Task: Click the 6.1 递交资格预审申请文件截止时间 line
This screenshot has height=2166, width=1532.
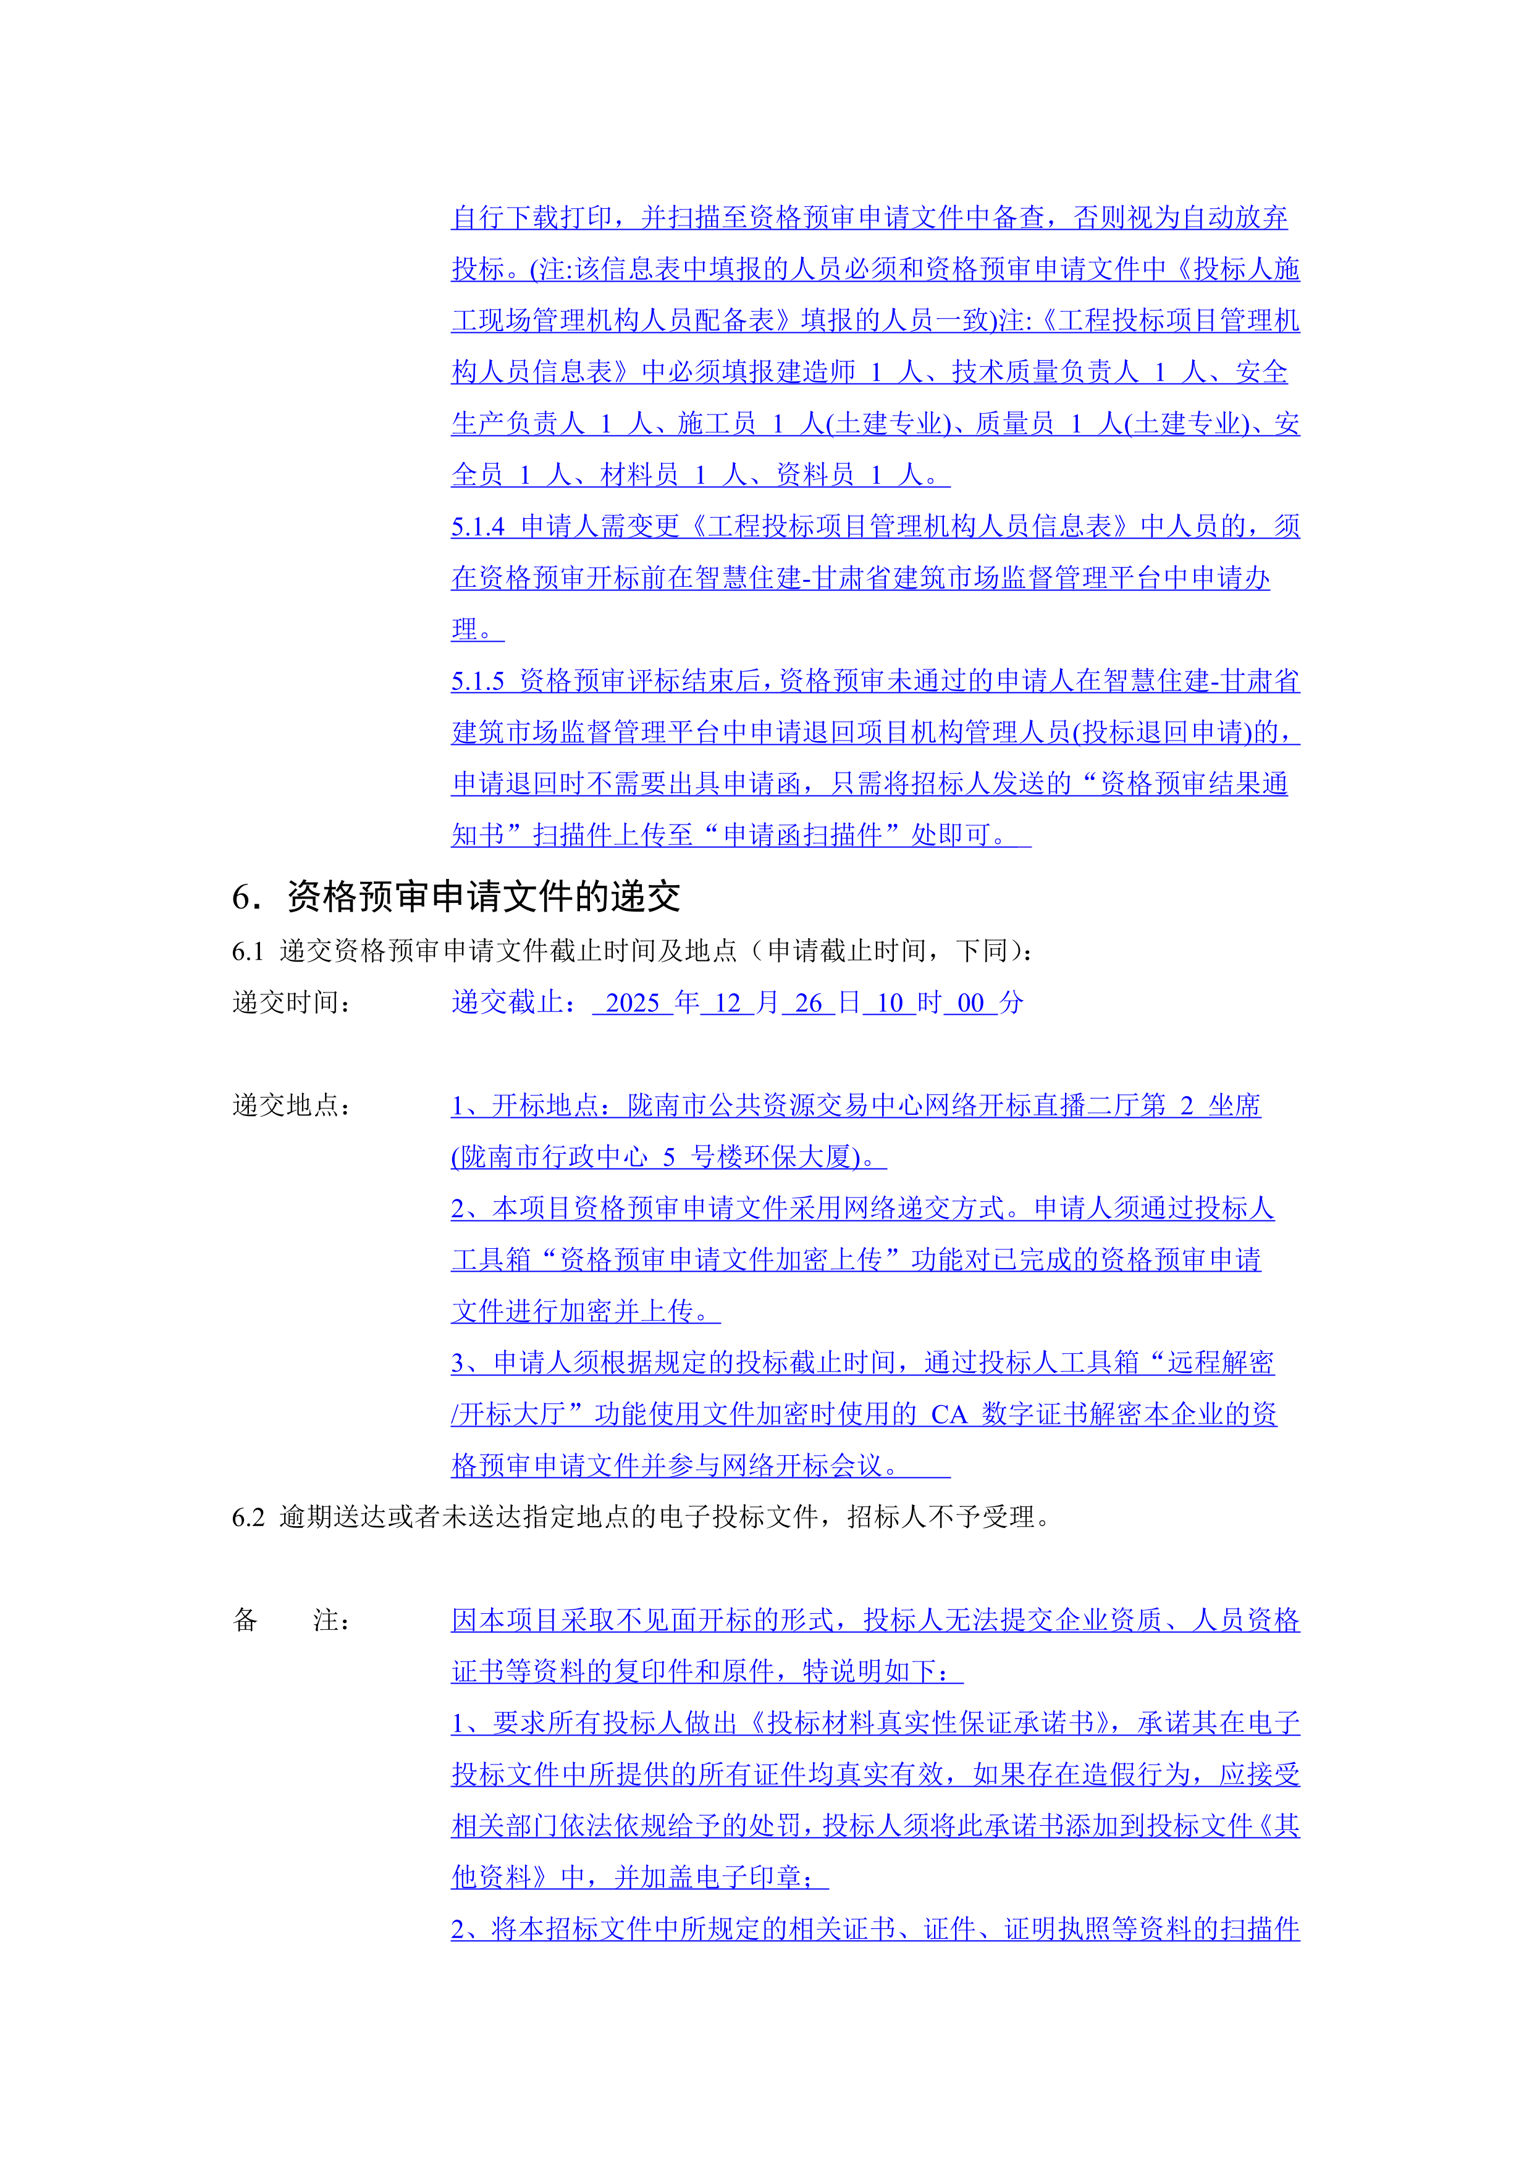Action: pos(632,951)
